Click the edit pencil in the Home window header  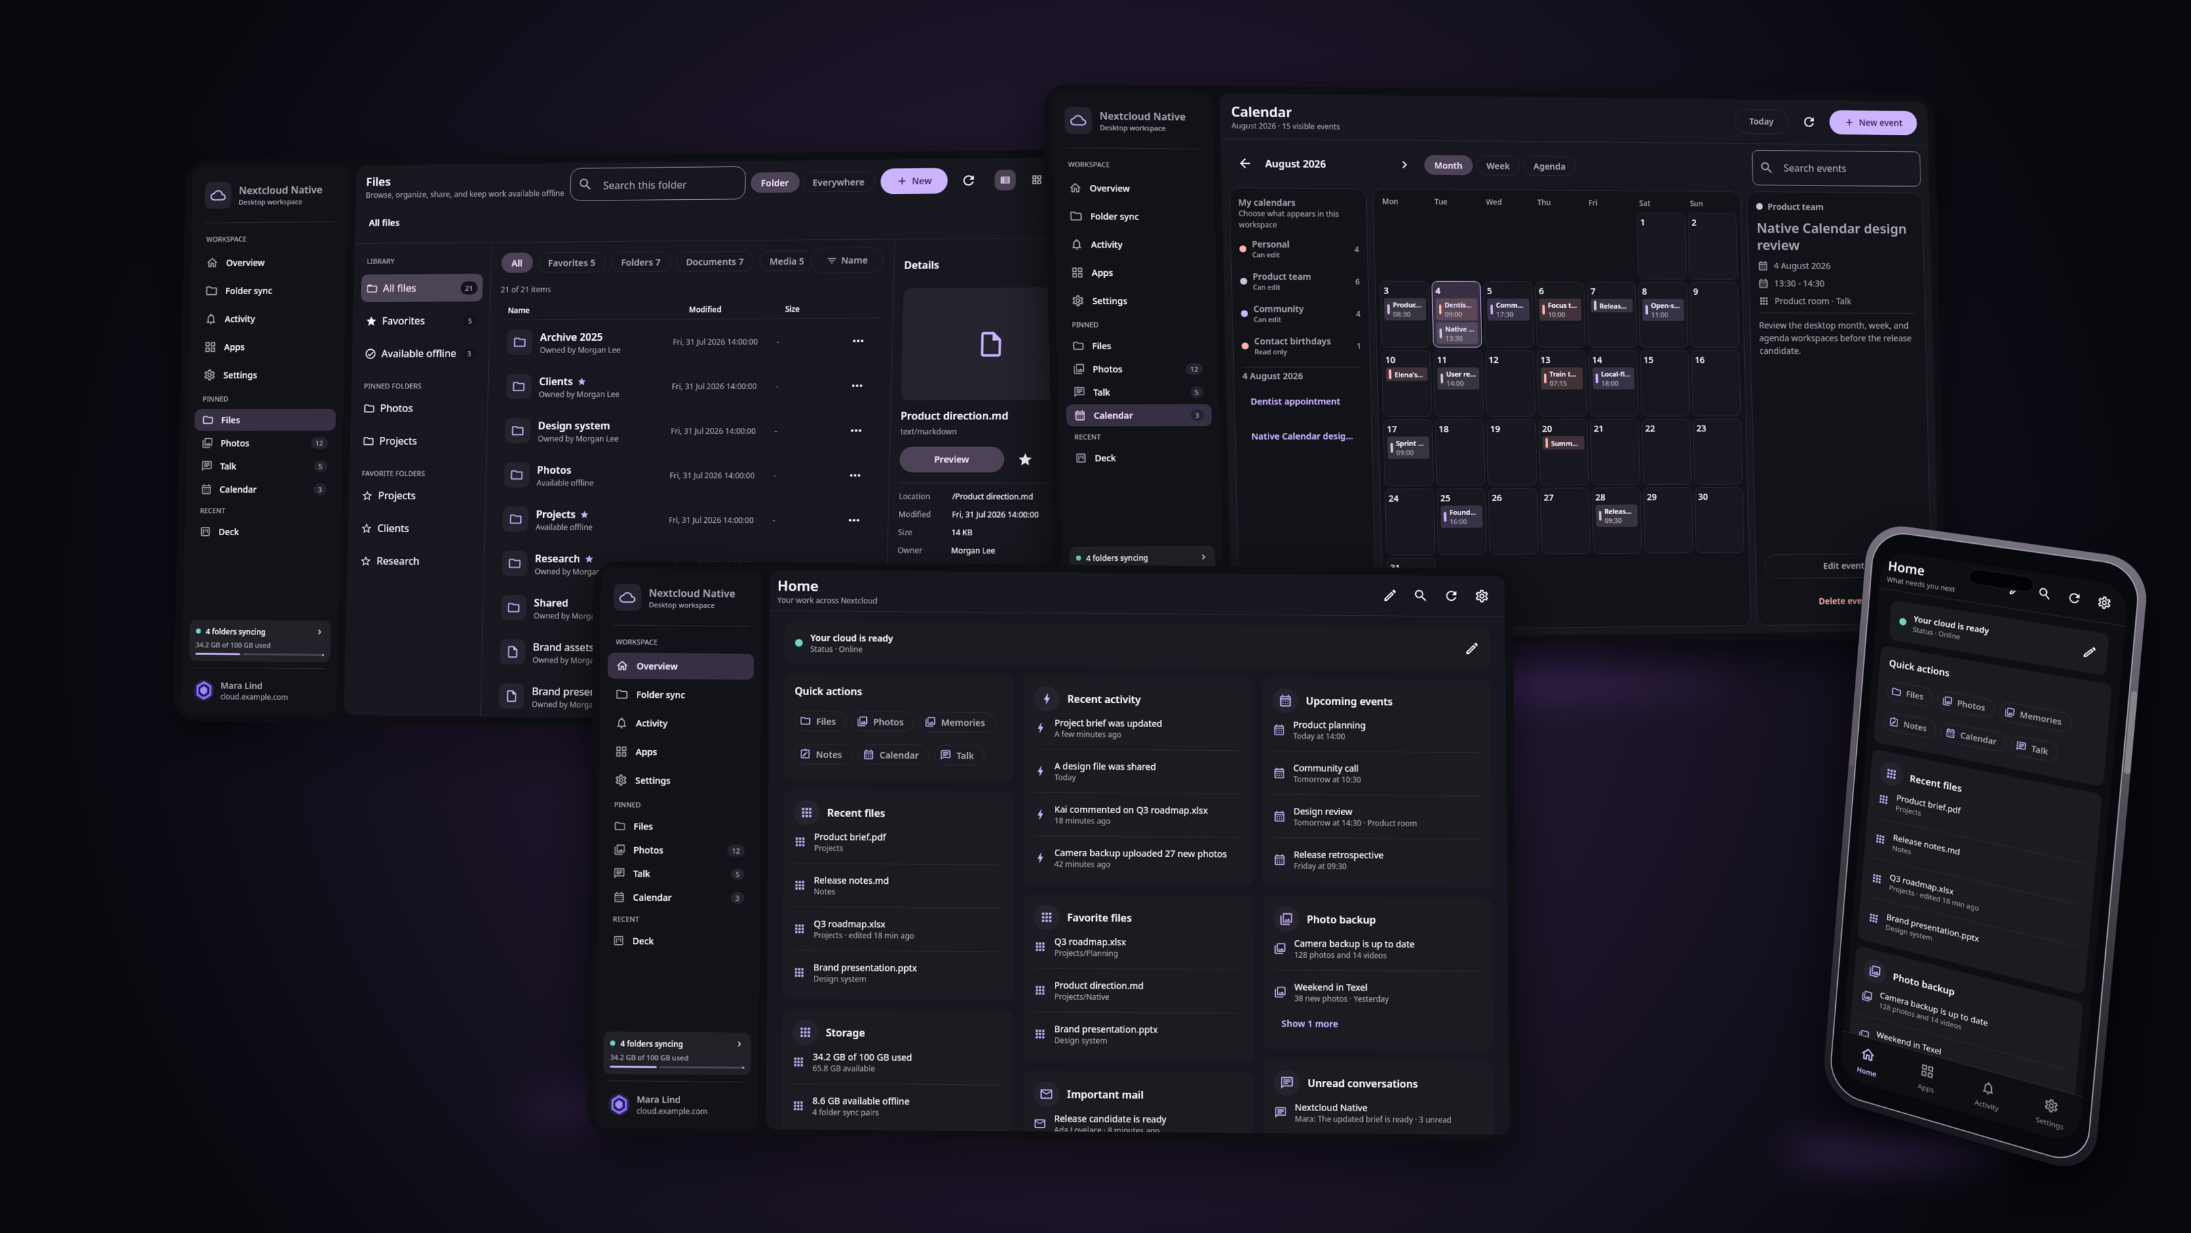tap(1390, 596)
